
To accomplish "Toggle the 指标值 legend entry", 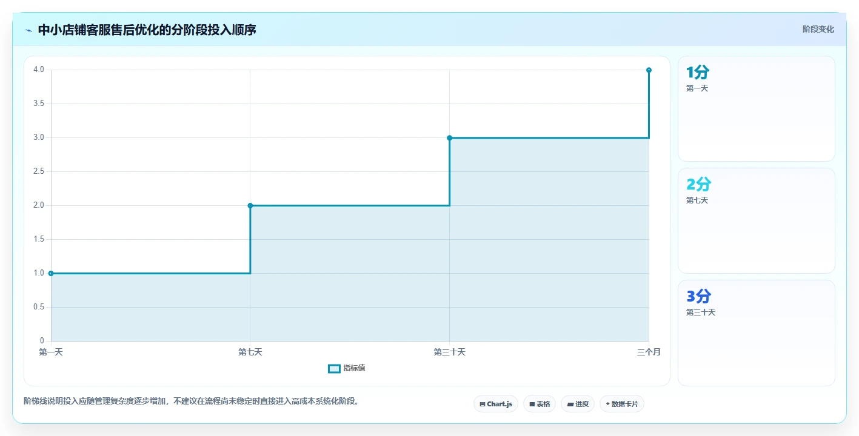I will tap(347, 368).
